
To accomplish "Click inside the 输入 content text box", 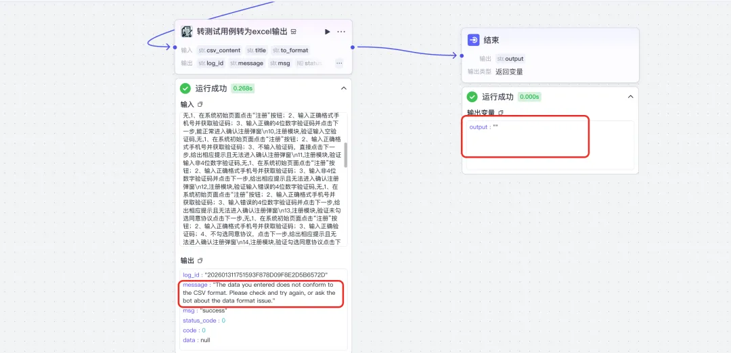I will click(x=262, y=179).
